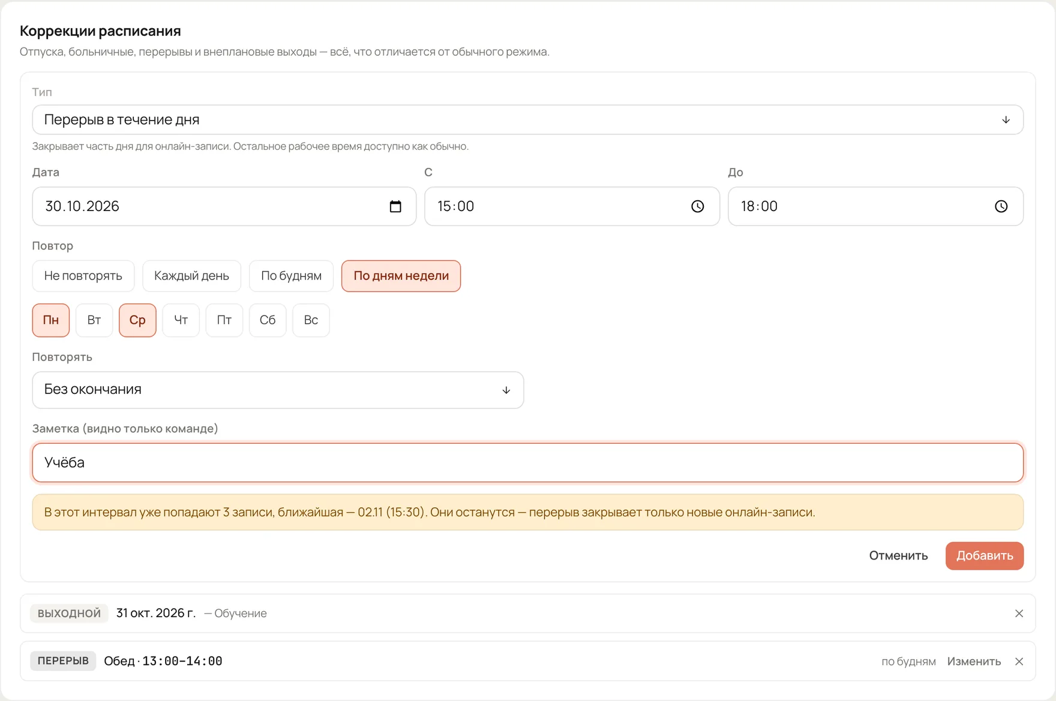The height and width of the screenshot is (701, 1056).
Task: Click the date field showing 30.10.2026
Action: (x=224, y=206)
